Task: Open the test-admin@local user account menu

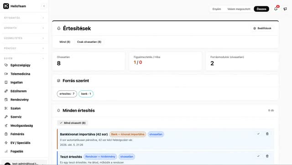Action: [x=24, y=163]
